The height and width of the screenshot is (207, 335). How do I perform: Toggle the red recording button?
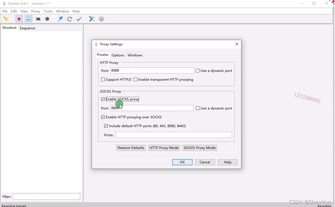(x=19, y=19)
